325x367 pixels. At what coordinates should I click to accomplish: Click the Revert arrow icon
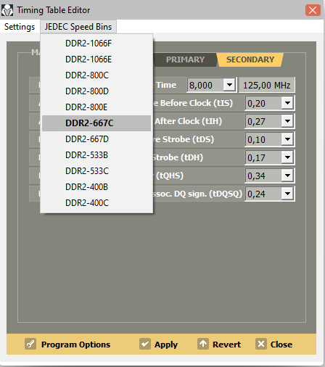pyautogui.click(x=203, y=344)
